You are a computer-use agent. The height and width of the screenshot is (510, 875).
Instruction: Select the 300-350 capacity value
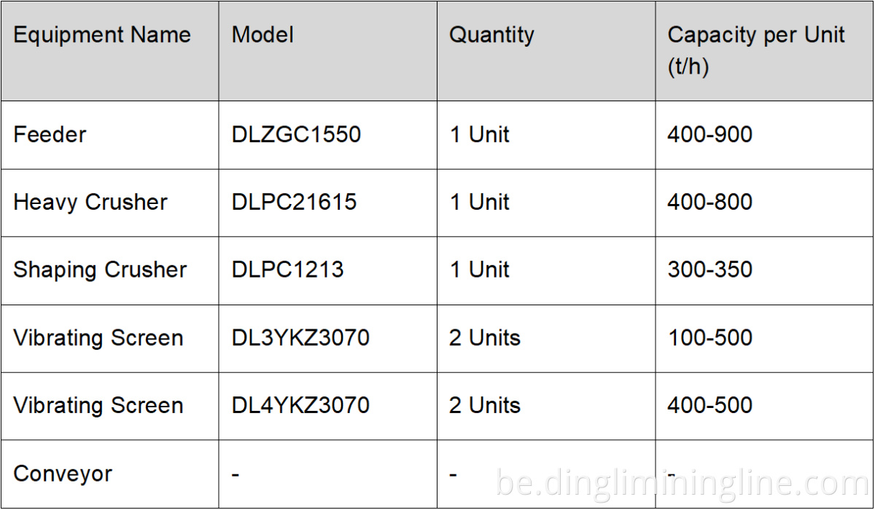pyautogui.click(x=709, y=270)
